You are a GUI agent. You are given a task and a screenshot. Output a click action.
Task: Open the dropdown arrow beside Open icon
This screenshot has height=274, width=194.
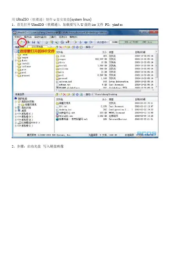point(24,42)
